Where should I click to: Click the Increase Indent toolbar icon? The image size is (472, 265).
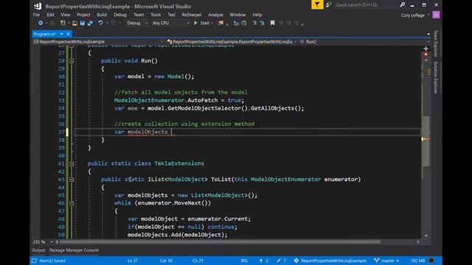tap(263, 23)
